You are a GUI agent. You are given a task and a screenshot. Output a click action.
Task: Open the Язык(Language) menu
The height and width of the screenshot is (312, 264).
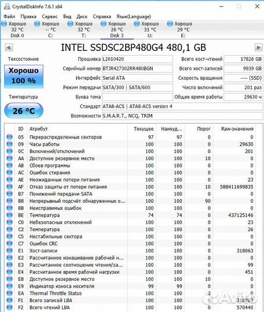(x=134, y=17)
